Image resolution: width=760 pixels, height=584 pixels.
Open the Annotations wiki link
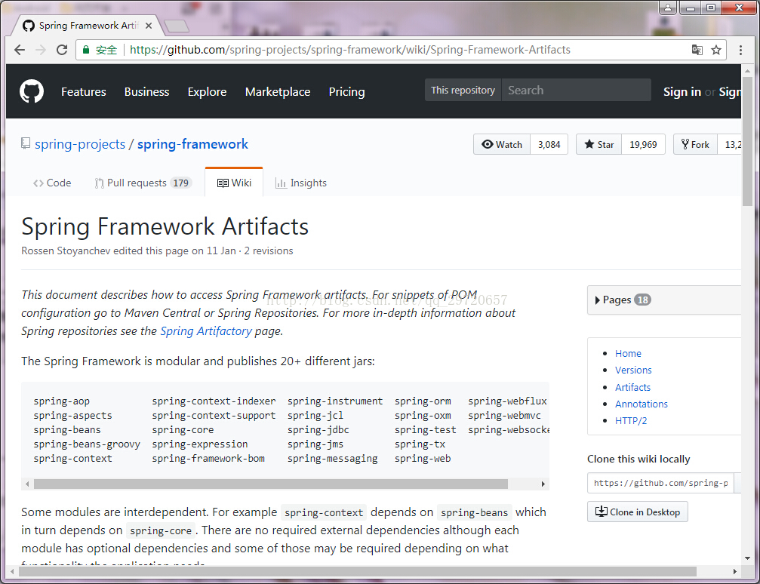pyautogui.click(x=642, y=404)
